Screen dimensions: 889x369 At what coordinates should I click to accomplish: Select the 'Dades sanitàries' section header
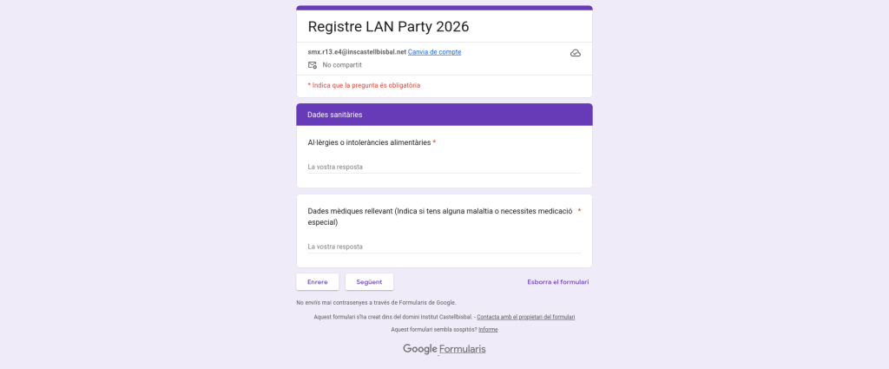[x=335, y=115]
